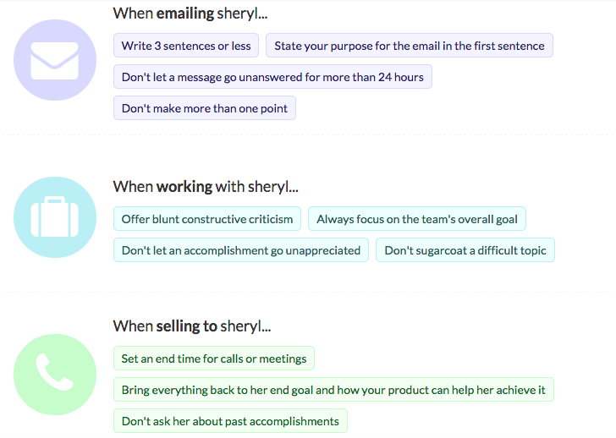Click 'Don't make more than one point' tag

[205, 108]
